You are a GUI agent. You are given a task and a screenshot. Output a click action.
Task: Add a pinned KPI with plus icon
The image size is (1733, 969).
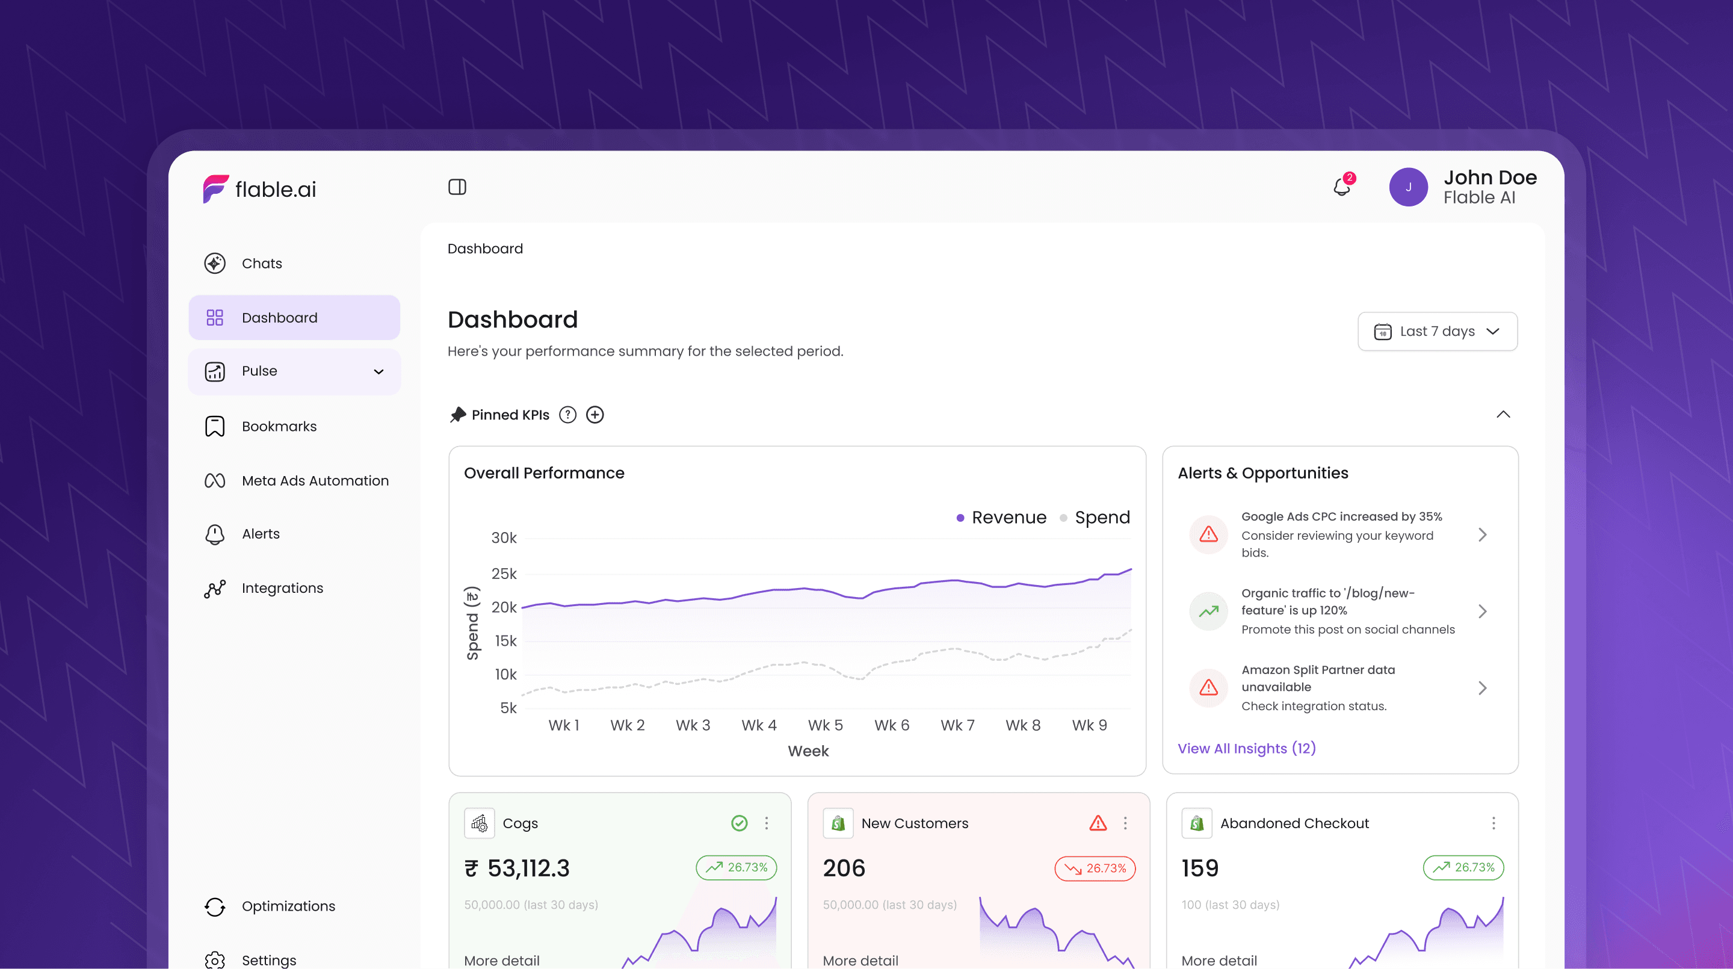click(x=595, y=415)
